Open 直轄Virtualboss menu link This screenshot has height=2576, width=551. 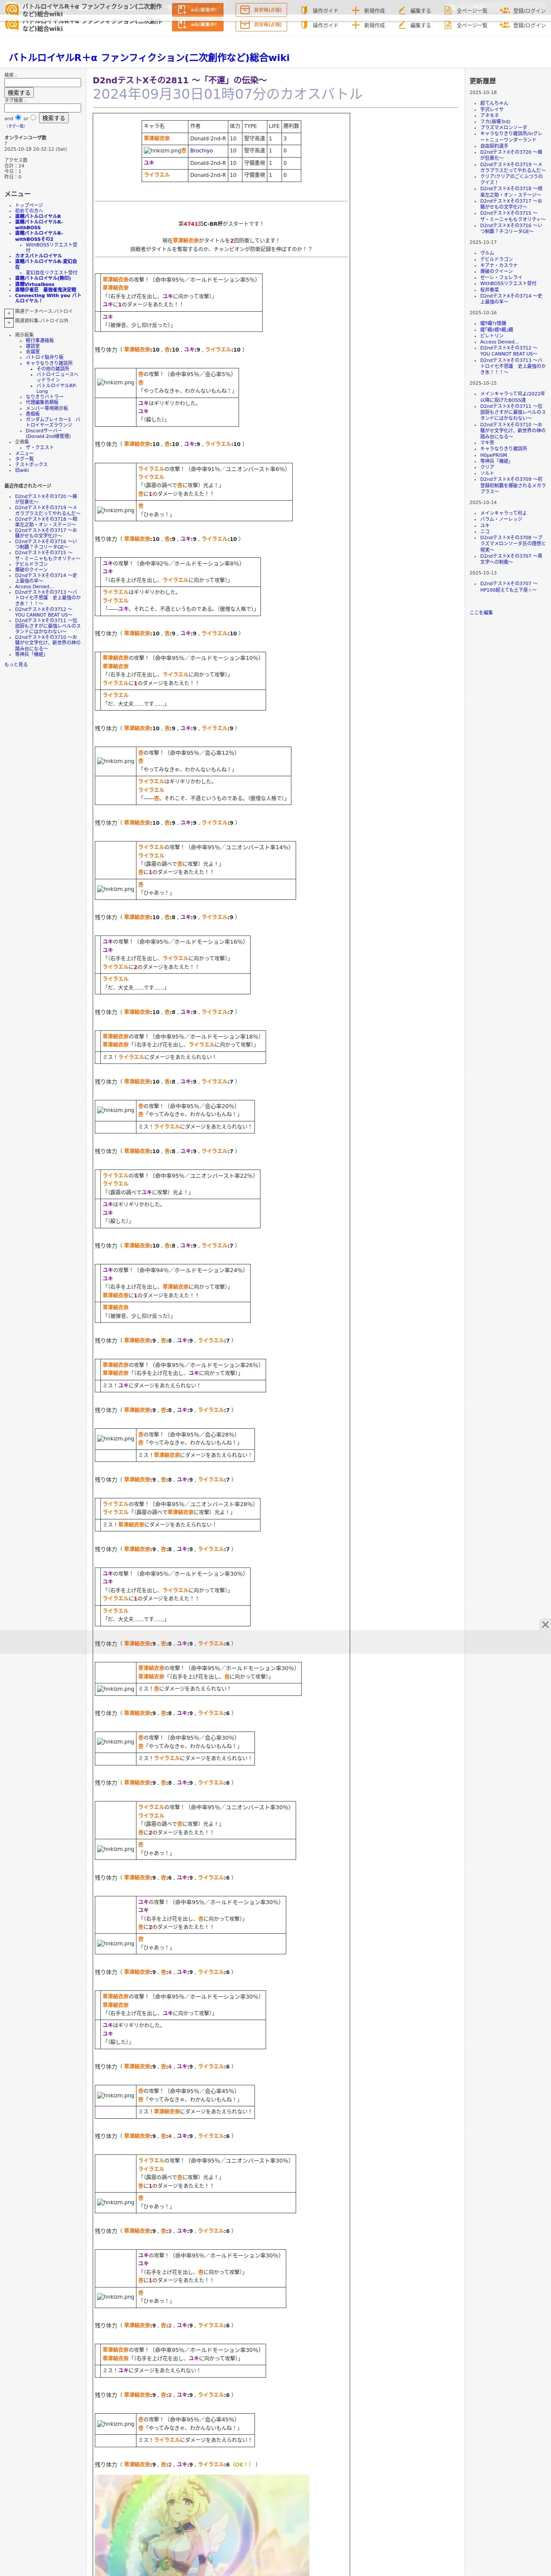tap(35, 284)
